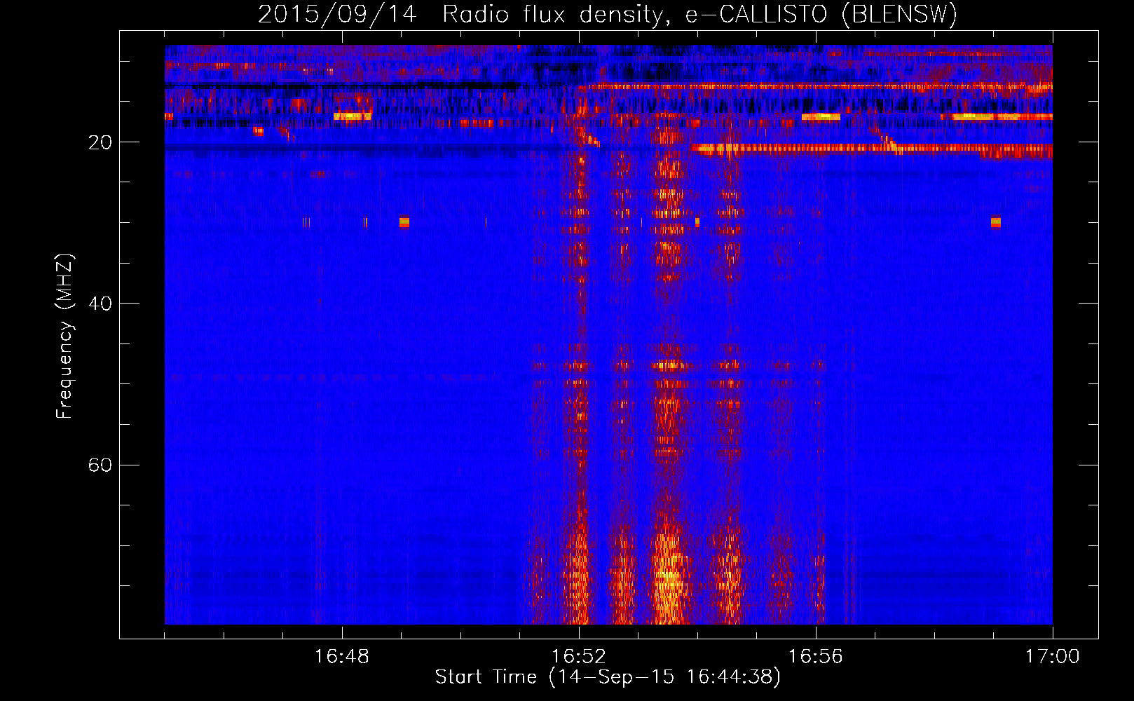Image resolution: width=1134 pixels, height=701 pixels.
Task: Click the "60" frequency tick label
Action: pyautogui.click(x=100, y=465)
